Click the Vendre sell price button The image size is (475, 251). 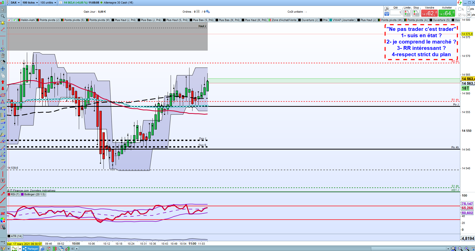429,13
